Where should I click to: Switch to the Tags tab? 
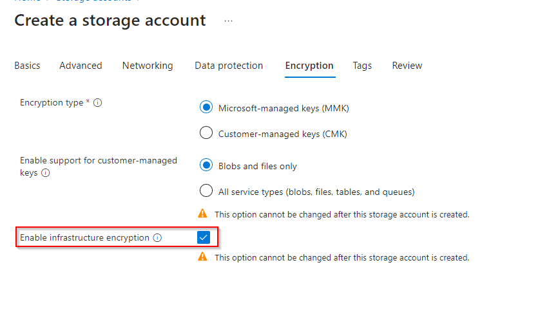[362, 66]
